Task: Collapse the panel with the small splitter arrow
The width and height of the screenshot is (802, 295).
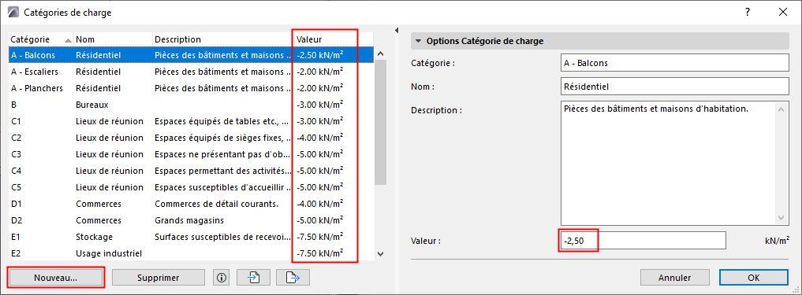Action: point(397,31)
